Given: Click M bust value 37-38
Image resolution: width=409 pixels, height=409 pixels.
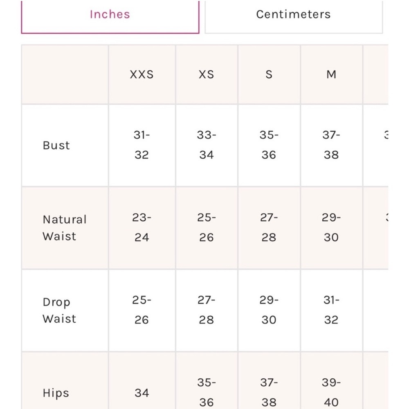Looking at the screenshot, I should coord(331,145).
